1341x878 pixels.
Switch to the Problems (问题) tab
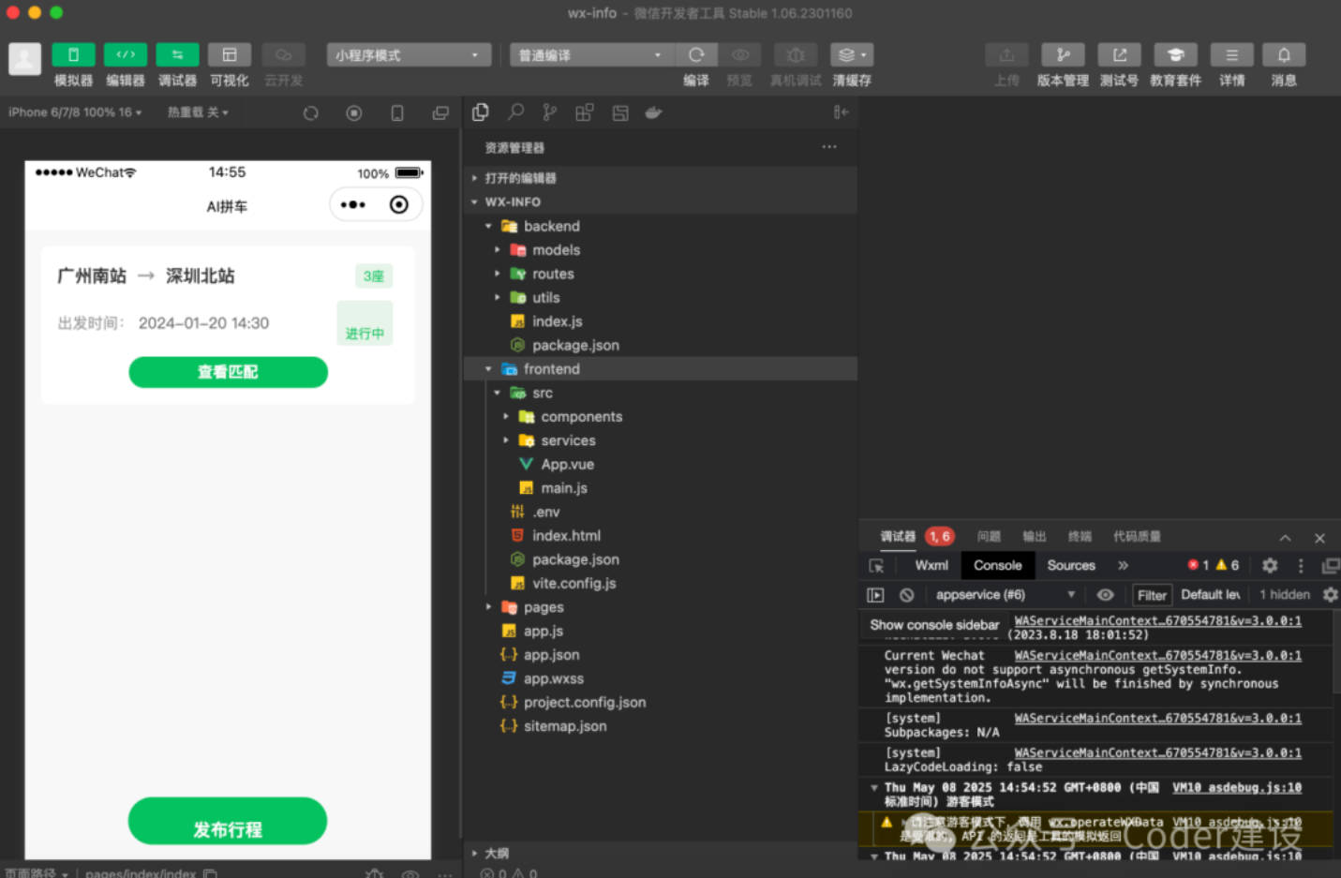(989, 537)
